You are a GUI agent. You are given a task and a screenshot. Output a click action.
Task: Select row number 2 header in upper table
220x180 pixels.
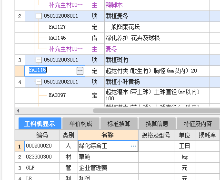coord(20,16)
